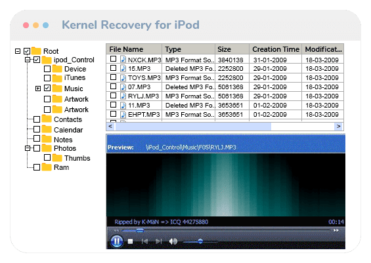This screenshot has width=371, height=263.
Task: Select the Ram folder label in tree
Action: point(61,167)
